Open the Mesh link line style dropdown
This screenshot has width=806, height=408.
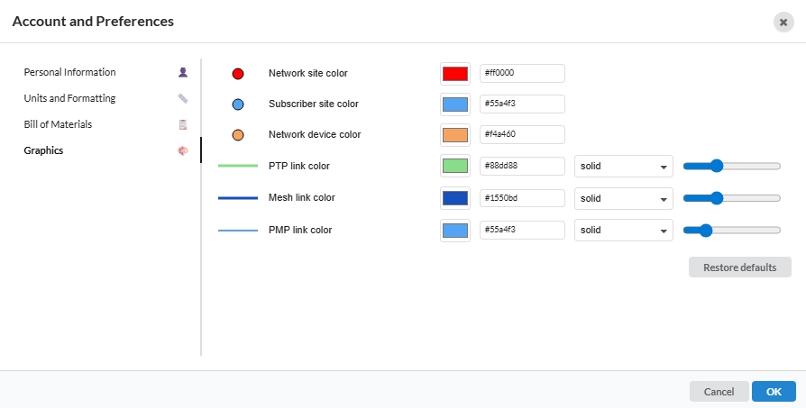click(624, 199)
